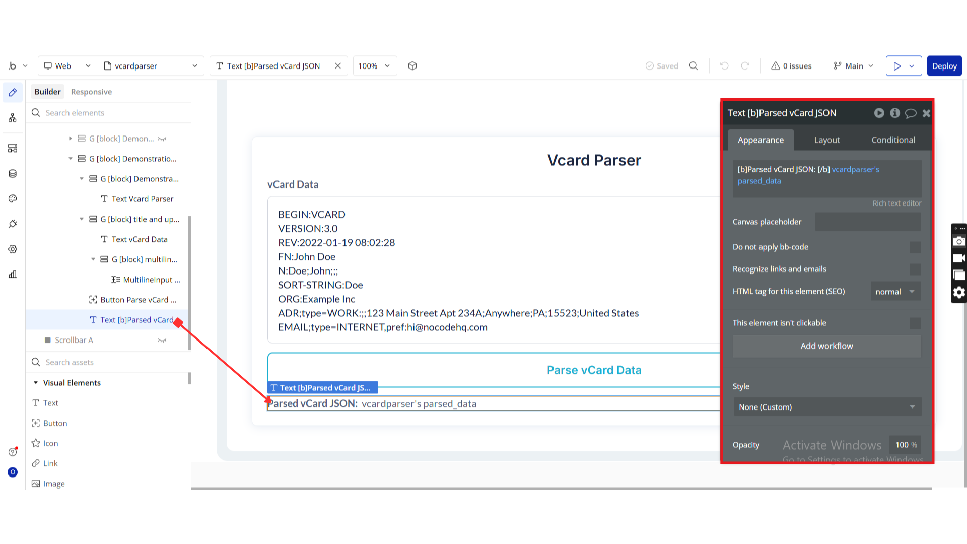The height and width of the screenshot is (544, 967).
Task: Click the undo arrow icon
Action: click(x=724, y=66)
